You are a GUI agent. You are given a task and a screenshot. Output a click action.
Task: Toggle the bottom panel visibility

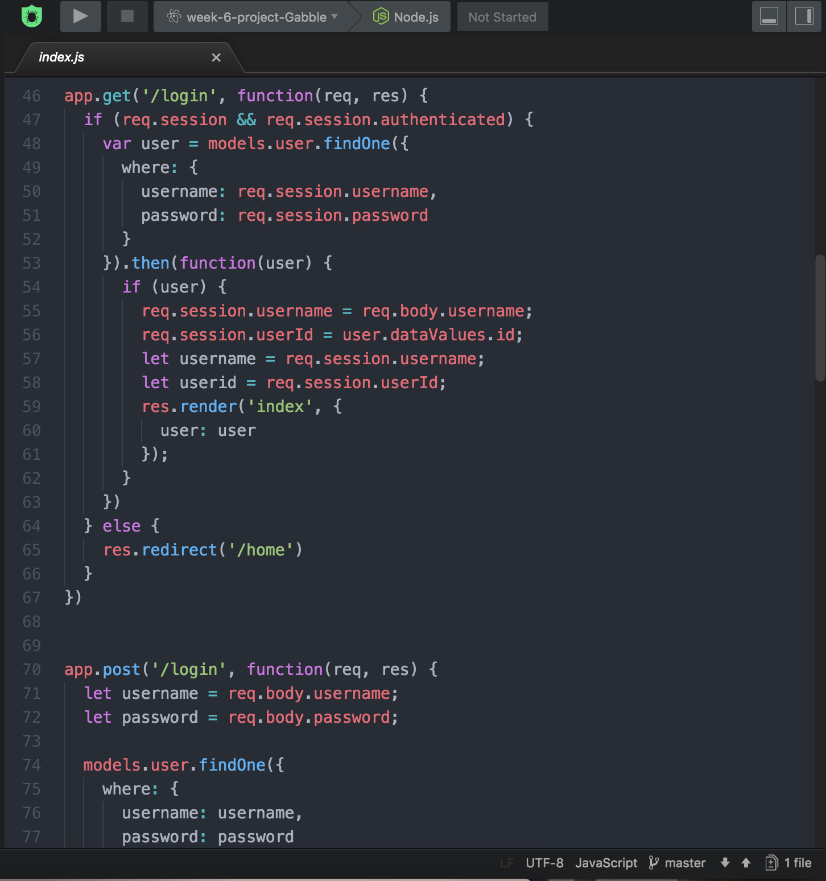coord(769,17)
